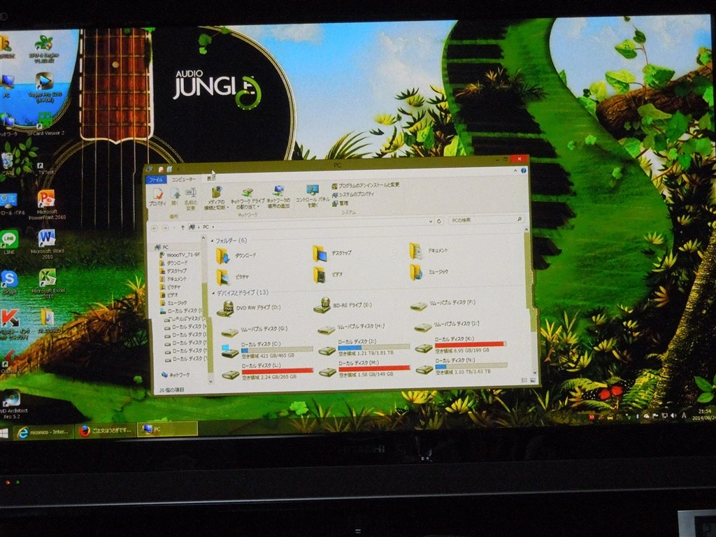Click the プロパティ (Properties) ribbon icon

point(157,196)
